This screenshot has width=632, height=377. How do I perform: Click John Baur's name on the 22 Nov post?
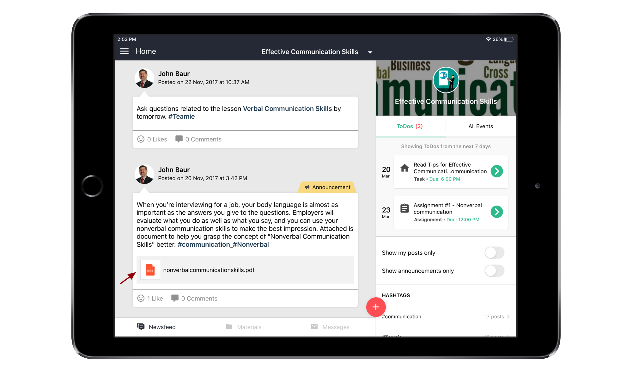coord(174,74)
